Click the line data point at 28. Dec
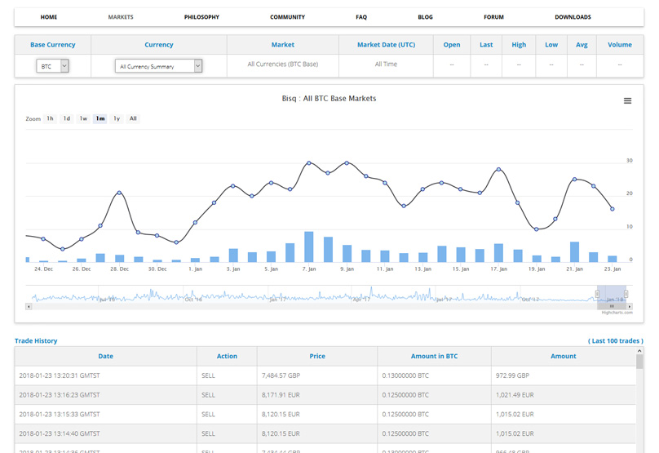 (x=119, y=193)
